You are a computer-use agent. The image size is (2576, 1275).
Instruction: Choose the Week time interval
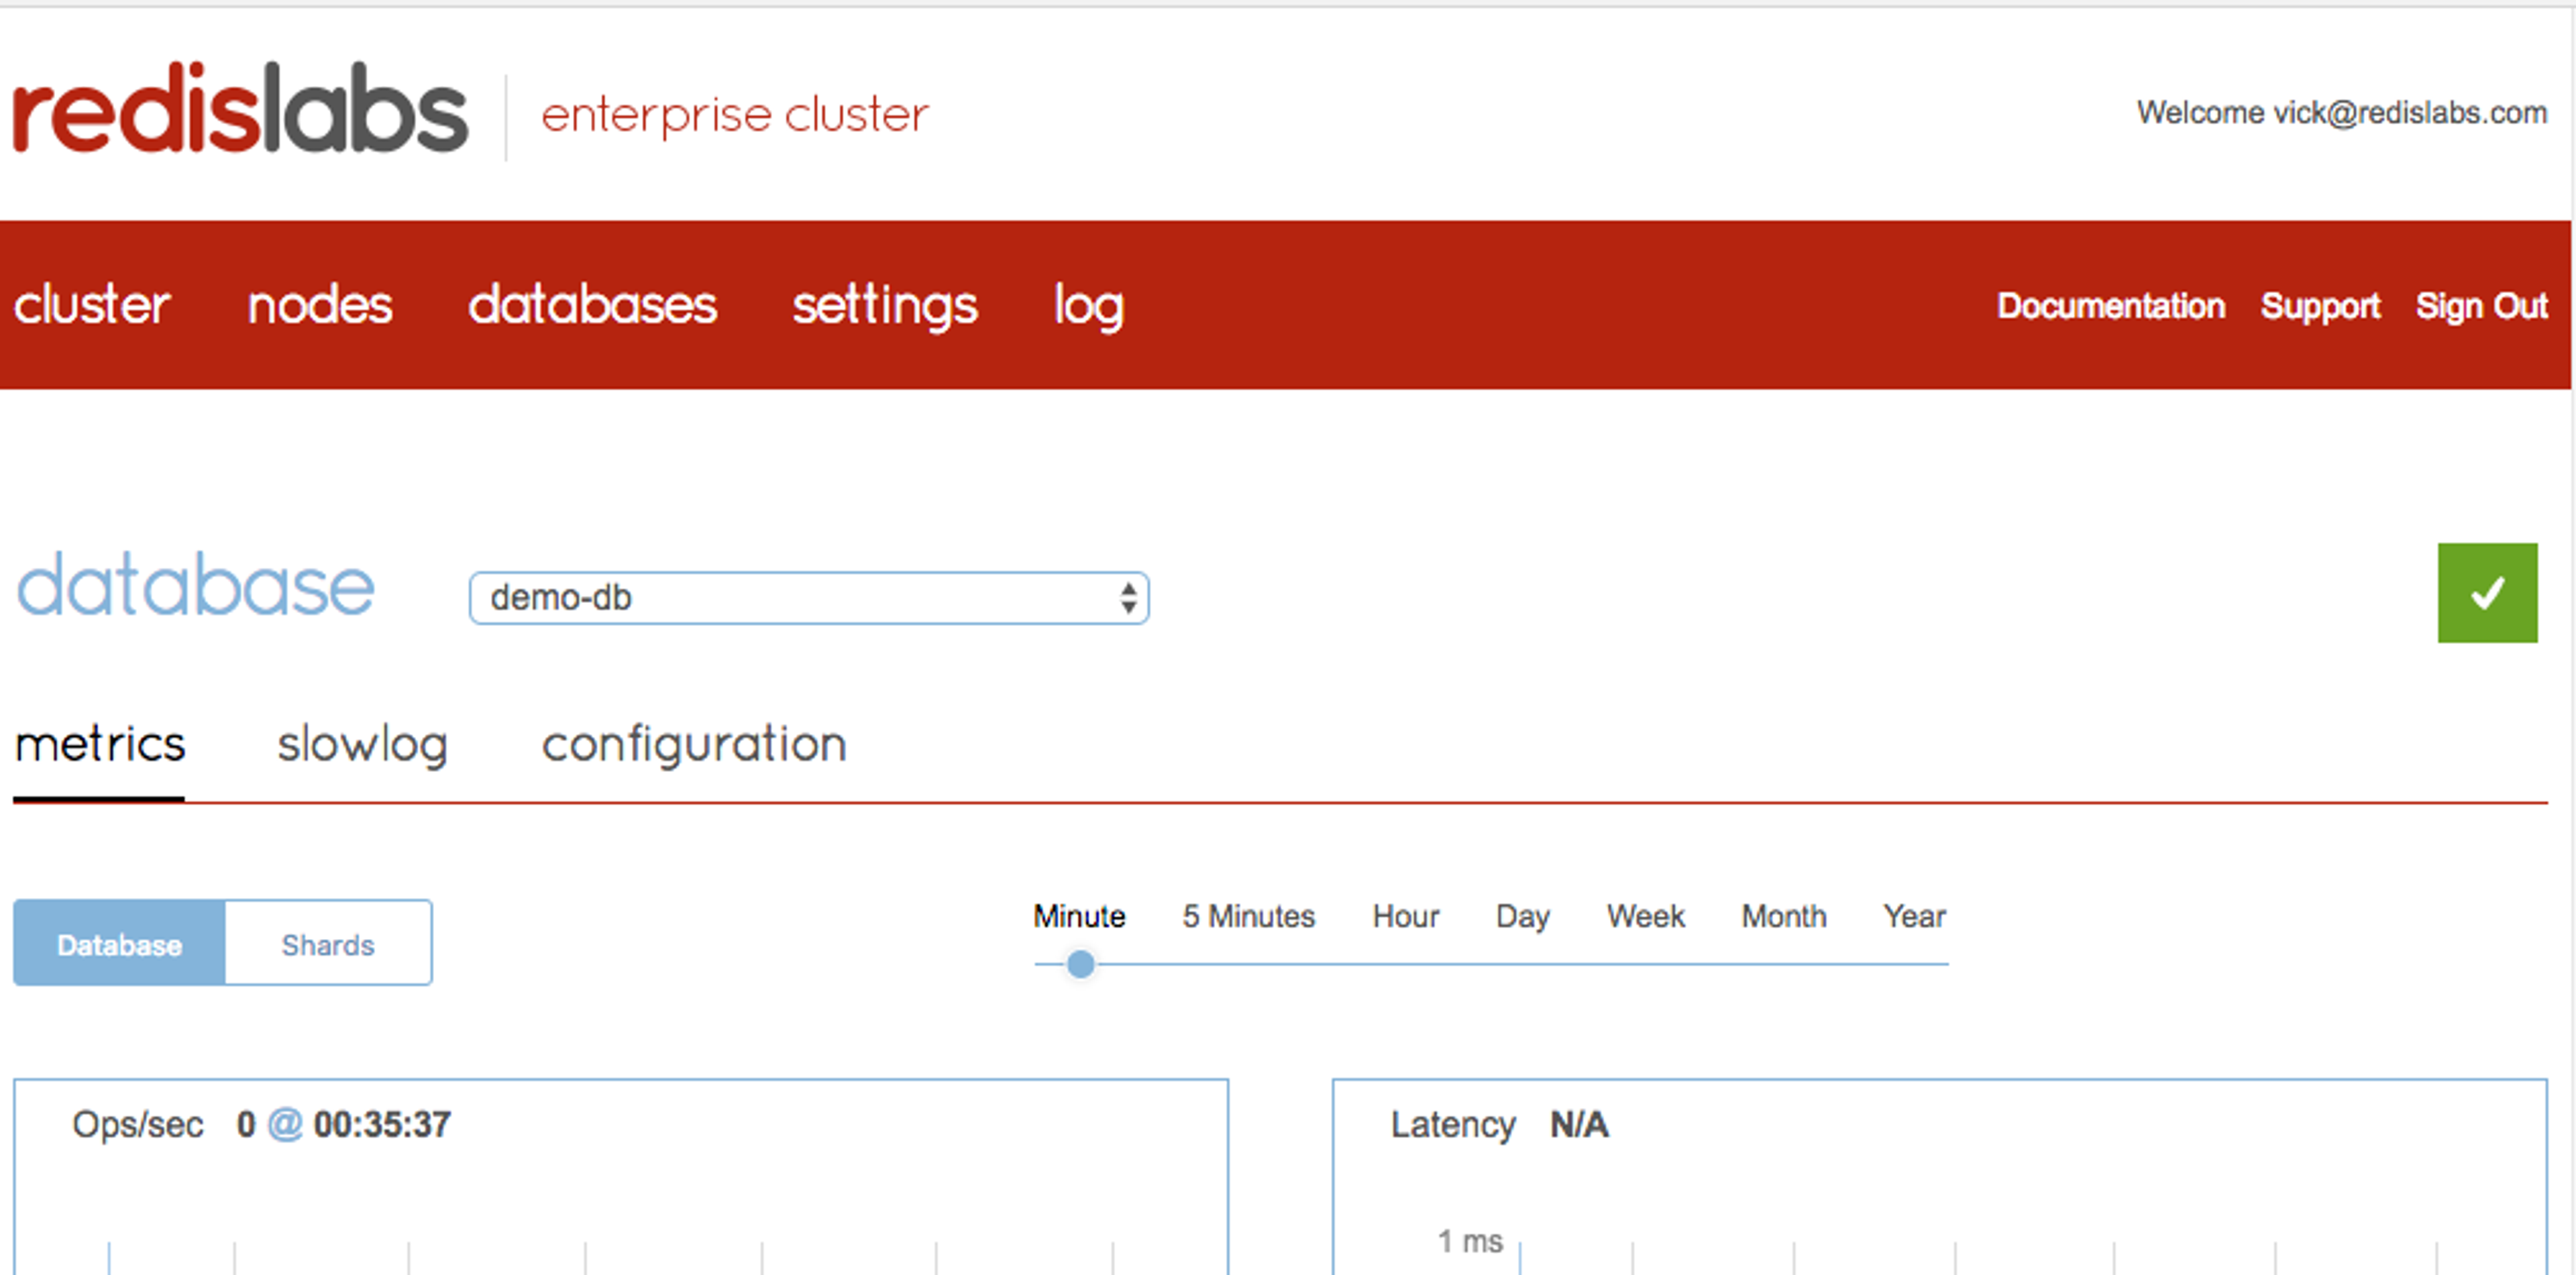(x=1645, y=916)
